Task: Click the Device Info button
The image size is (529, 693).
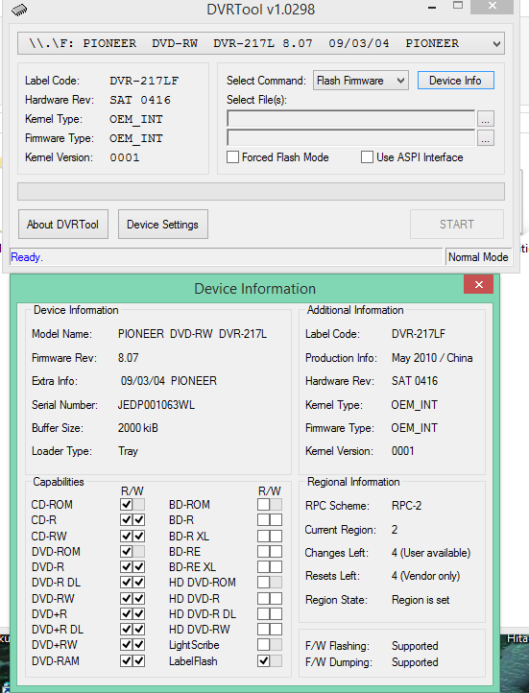Action: 456,81
